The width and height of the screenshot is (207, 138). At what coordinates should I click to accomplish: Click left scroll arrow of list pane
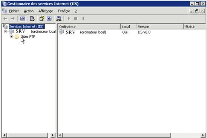point(60,135)
